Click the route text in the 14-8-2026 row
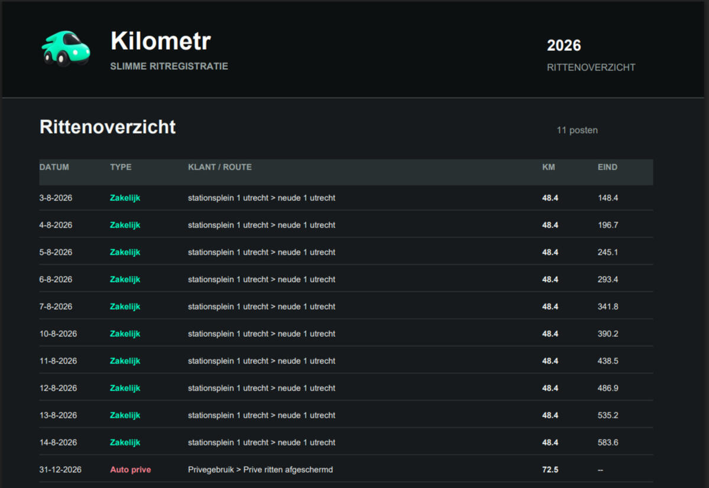The width and height of the screenshot is (709, 488). tap(261, 442)
